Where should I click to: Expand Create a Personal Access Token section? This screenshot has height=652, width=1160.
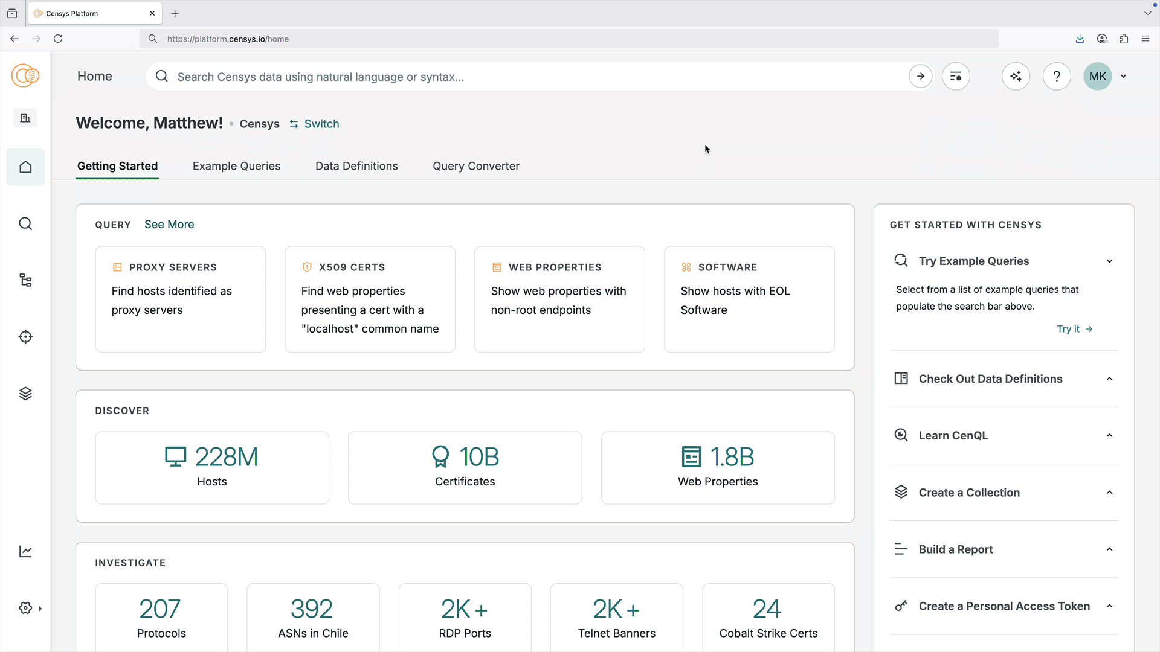(1109, 606)
